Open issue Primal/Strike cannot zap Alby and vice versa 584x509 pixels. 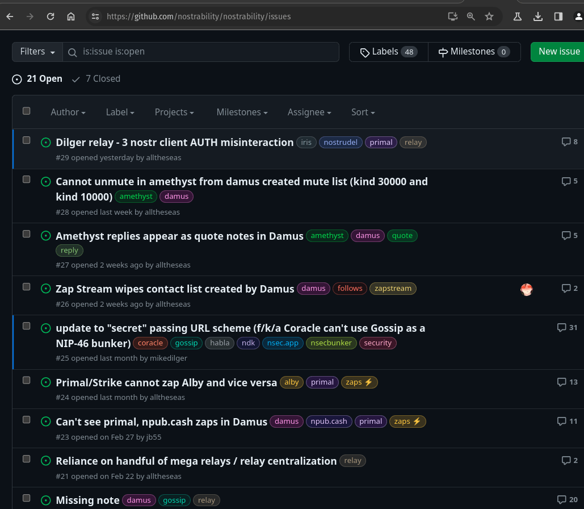(x=166, y=382)
